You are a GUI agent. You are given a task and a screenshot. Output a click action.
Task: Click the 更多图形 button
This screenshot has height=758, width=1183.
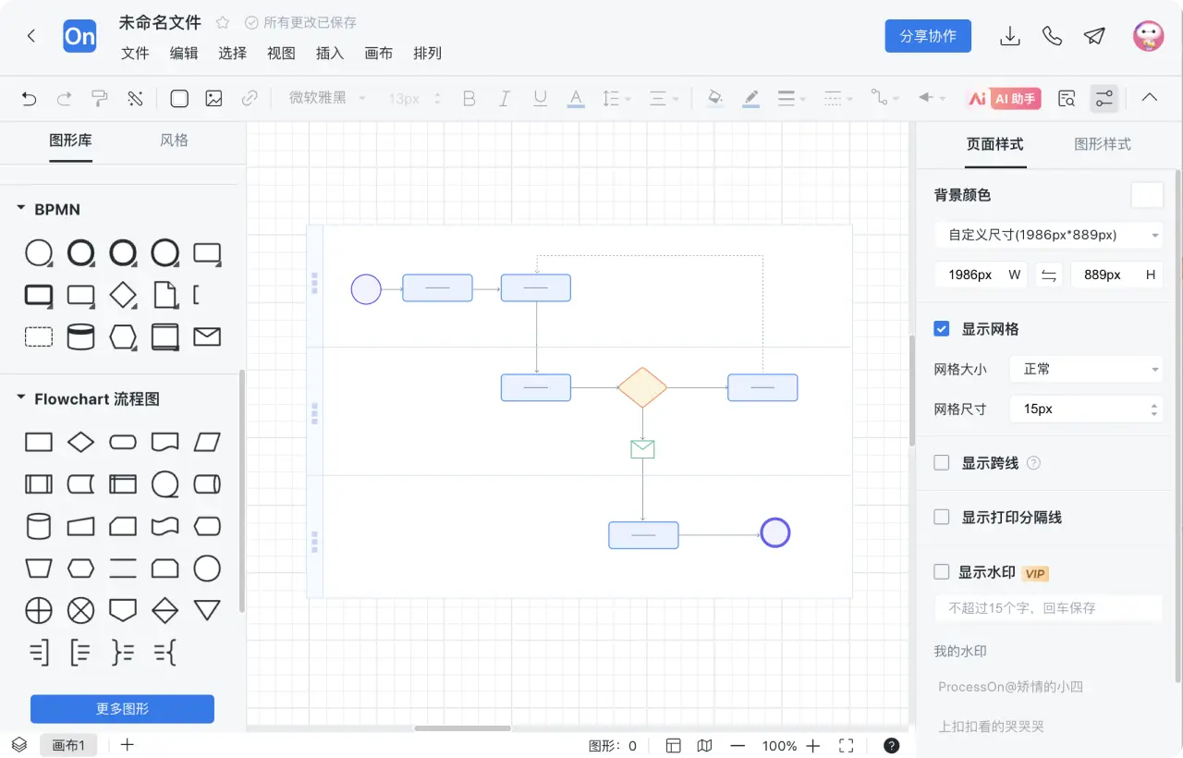click(122, 709)
